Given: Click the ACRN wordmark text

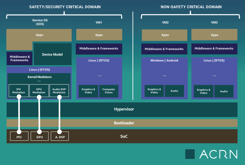Looking at the screenshot, I should [219, 154].
